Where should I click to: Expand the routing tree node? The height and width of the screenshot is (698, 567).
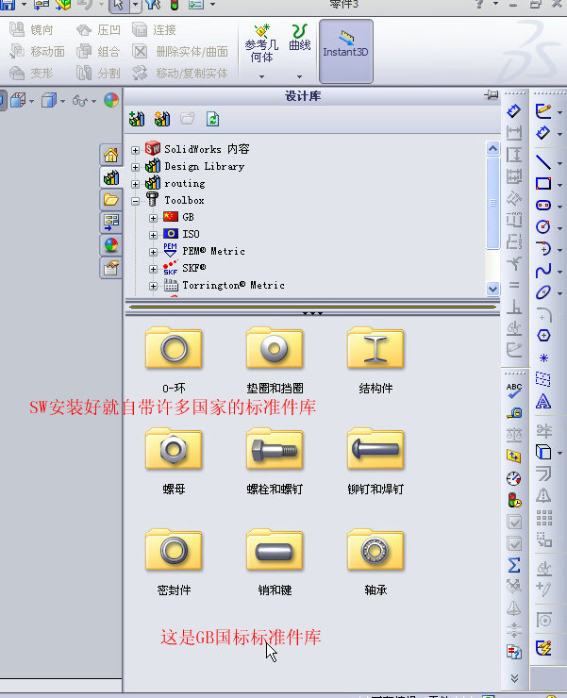click(136, 184)
